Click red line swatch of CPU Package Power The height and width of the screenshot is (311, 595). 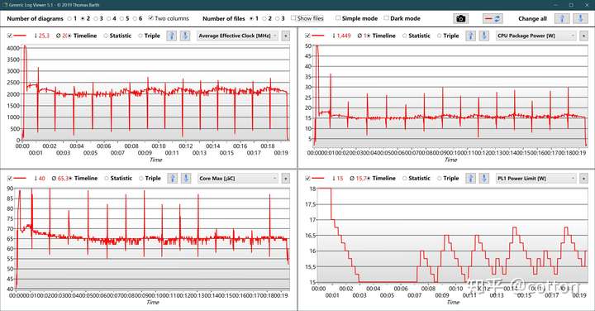pos(318,36)
